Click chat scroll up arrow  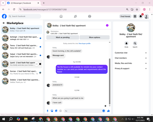pyautogui.click(x=110, y=42)
